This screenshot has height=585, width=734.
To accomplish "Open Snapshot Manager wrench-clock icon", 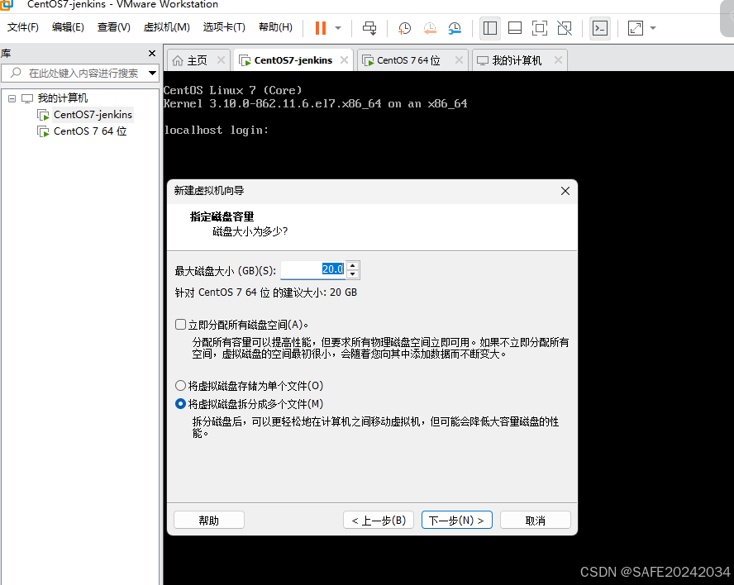I will (x=454, y=28).
